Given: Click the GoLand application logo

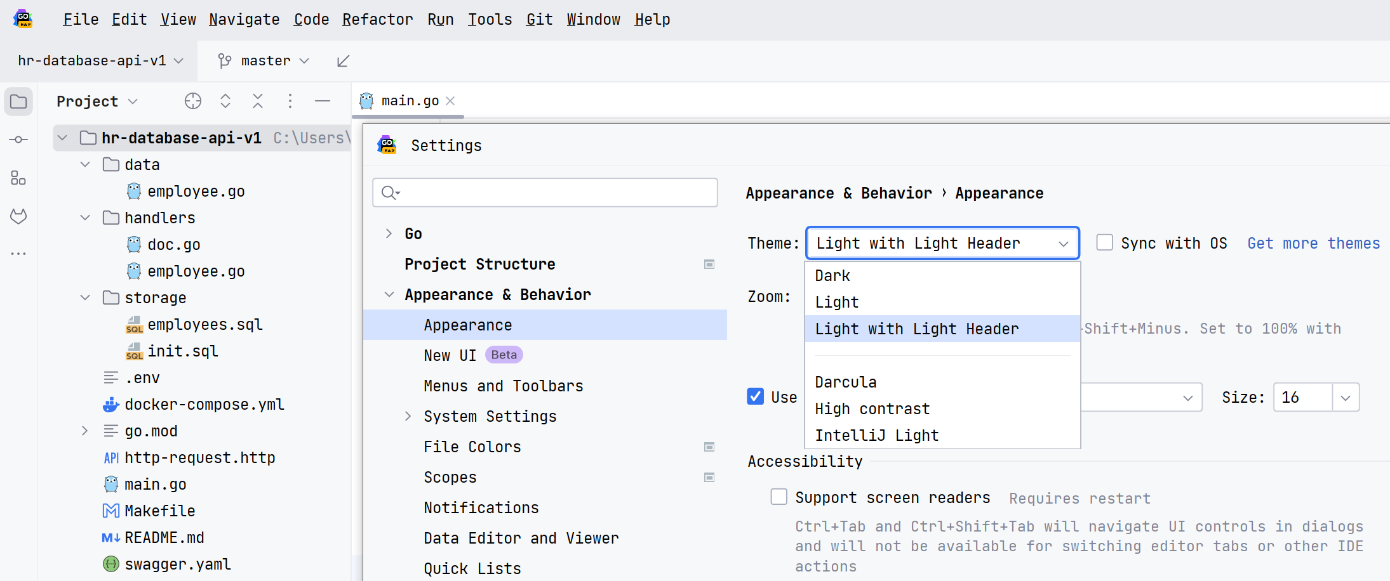Looking at the screenshot, I should (x=23, y=18).
